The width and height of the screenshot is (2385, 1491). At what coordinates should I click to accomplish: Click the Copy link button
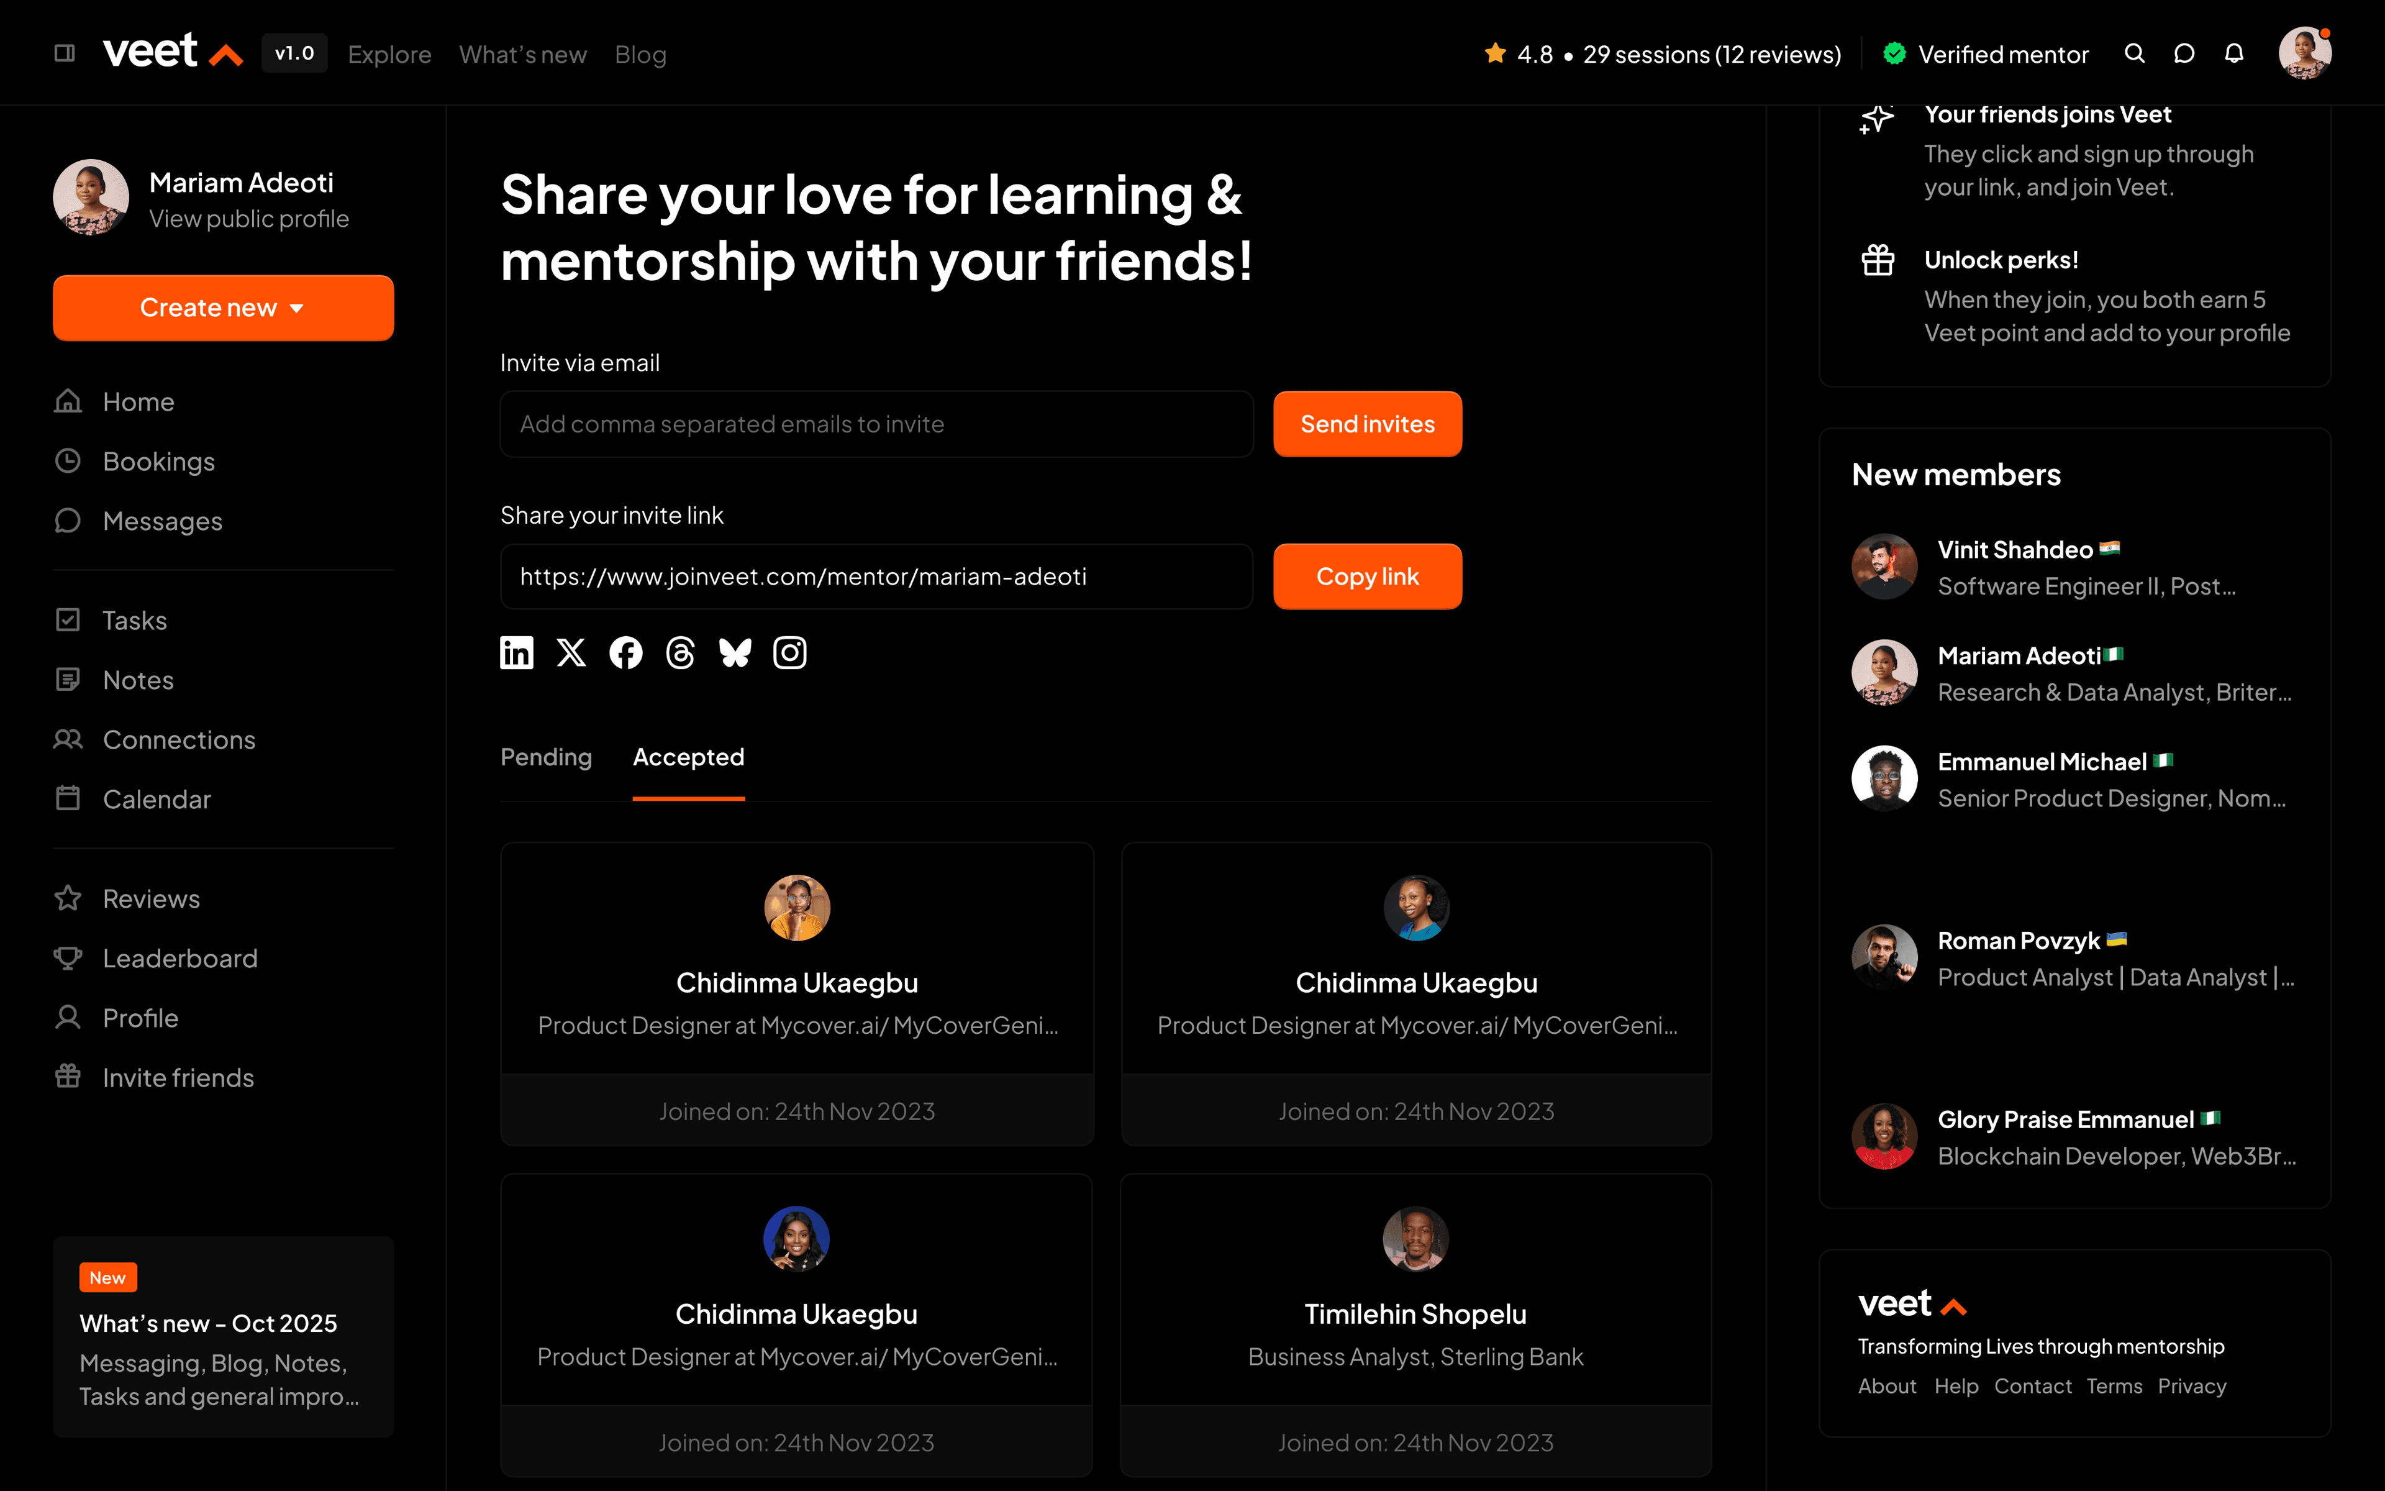[x=1368, y=576]
